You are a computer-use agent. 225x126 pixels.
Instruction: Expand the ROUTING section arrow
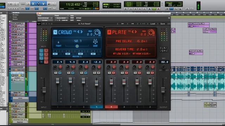click(x=81, y=57)
